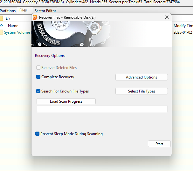Toggle Search For Known File Types checkbox
Viewport: 193px width, 171px height.
pyautogui.click(x=38, y=91)
